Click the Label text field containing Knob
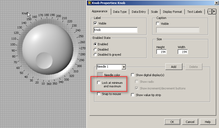The image size is (219, 128). [116, 30]
